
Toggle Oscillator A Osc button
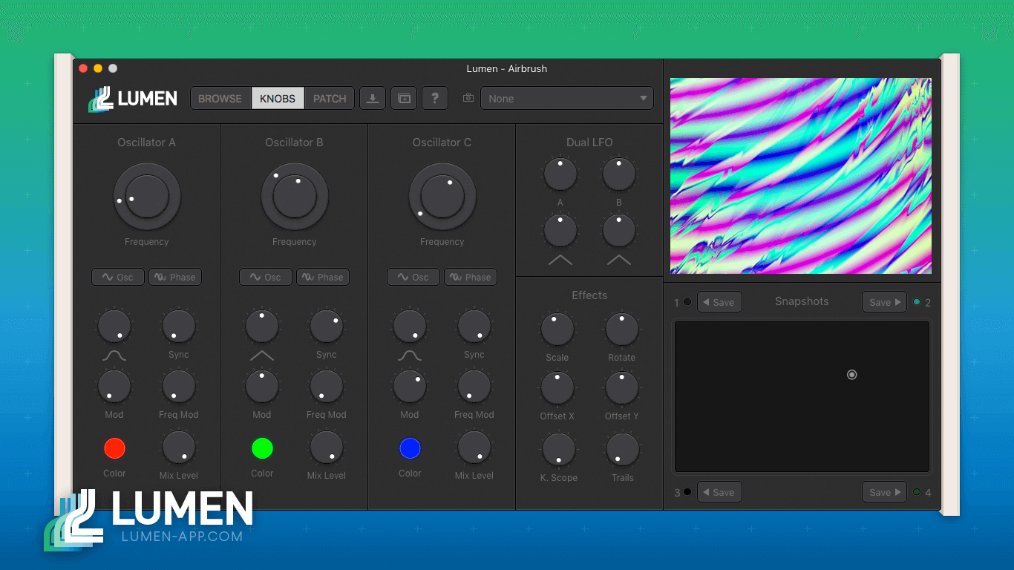coord(118,277)
